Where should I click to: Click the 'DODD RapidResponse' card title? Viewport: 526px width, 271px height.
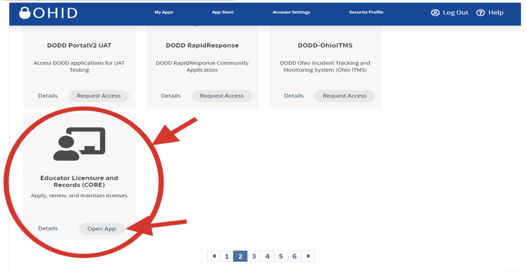click(x=202, y=45)
